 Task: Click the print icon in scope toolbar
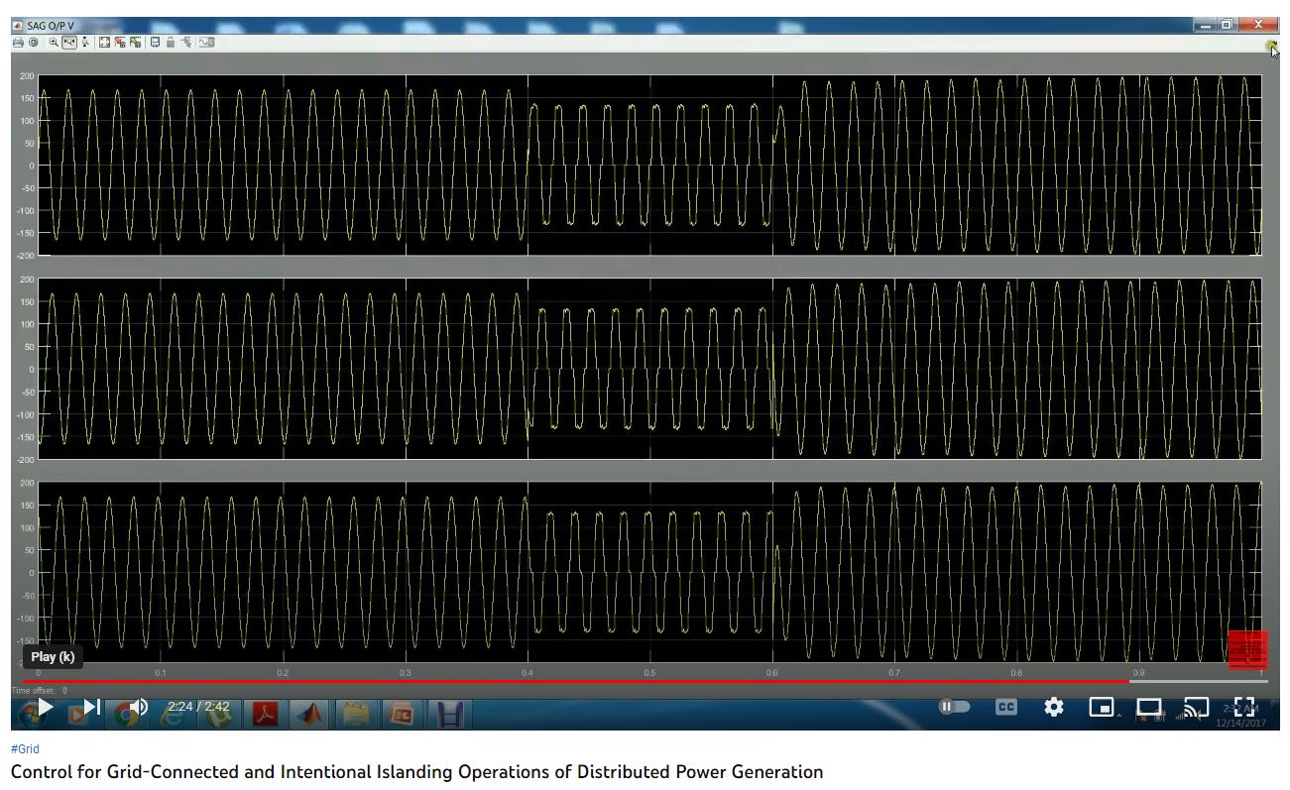[x=18, y=43]
